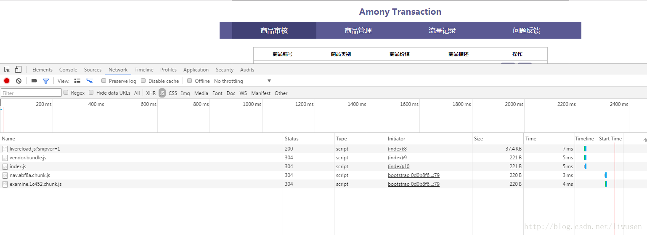Open the No throttling dropdown

(x=242, y=81)
